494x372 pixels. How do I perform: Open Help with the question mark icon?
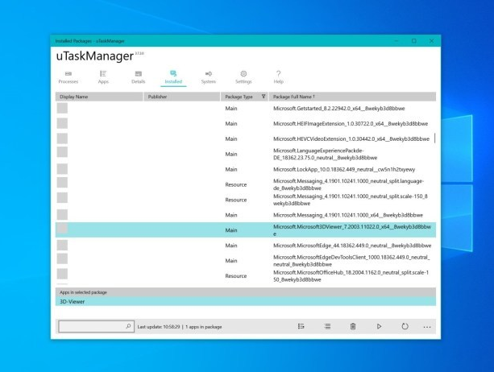278,76
